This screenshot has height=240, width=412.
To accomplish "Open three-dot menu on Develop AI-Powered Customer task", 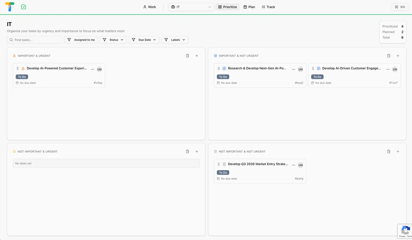I will [x=93, y=69].
